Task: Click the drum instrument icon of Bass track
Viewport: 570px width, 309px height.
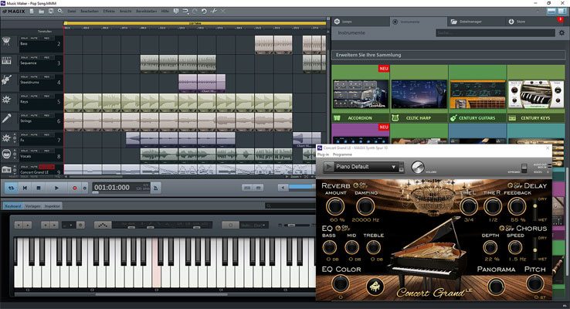Action: click(7, 42)
